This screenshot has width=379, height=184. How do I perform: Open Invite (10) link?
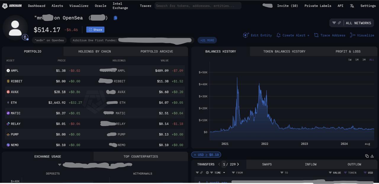pyautogui.click(x=288, y=6)
